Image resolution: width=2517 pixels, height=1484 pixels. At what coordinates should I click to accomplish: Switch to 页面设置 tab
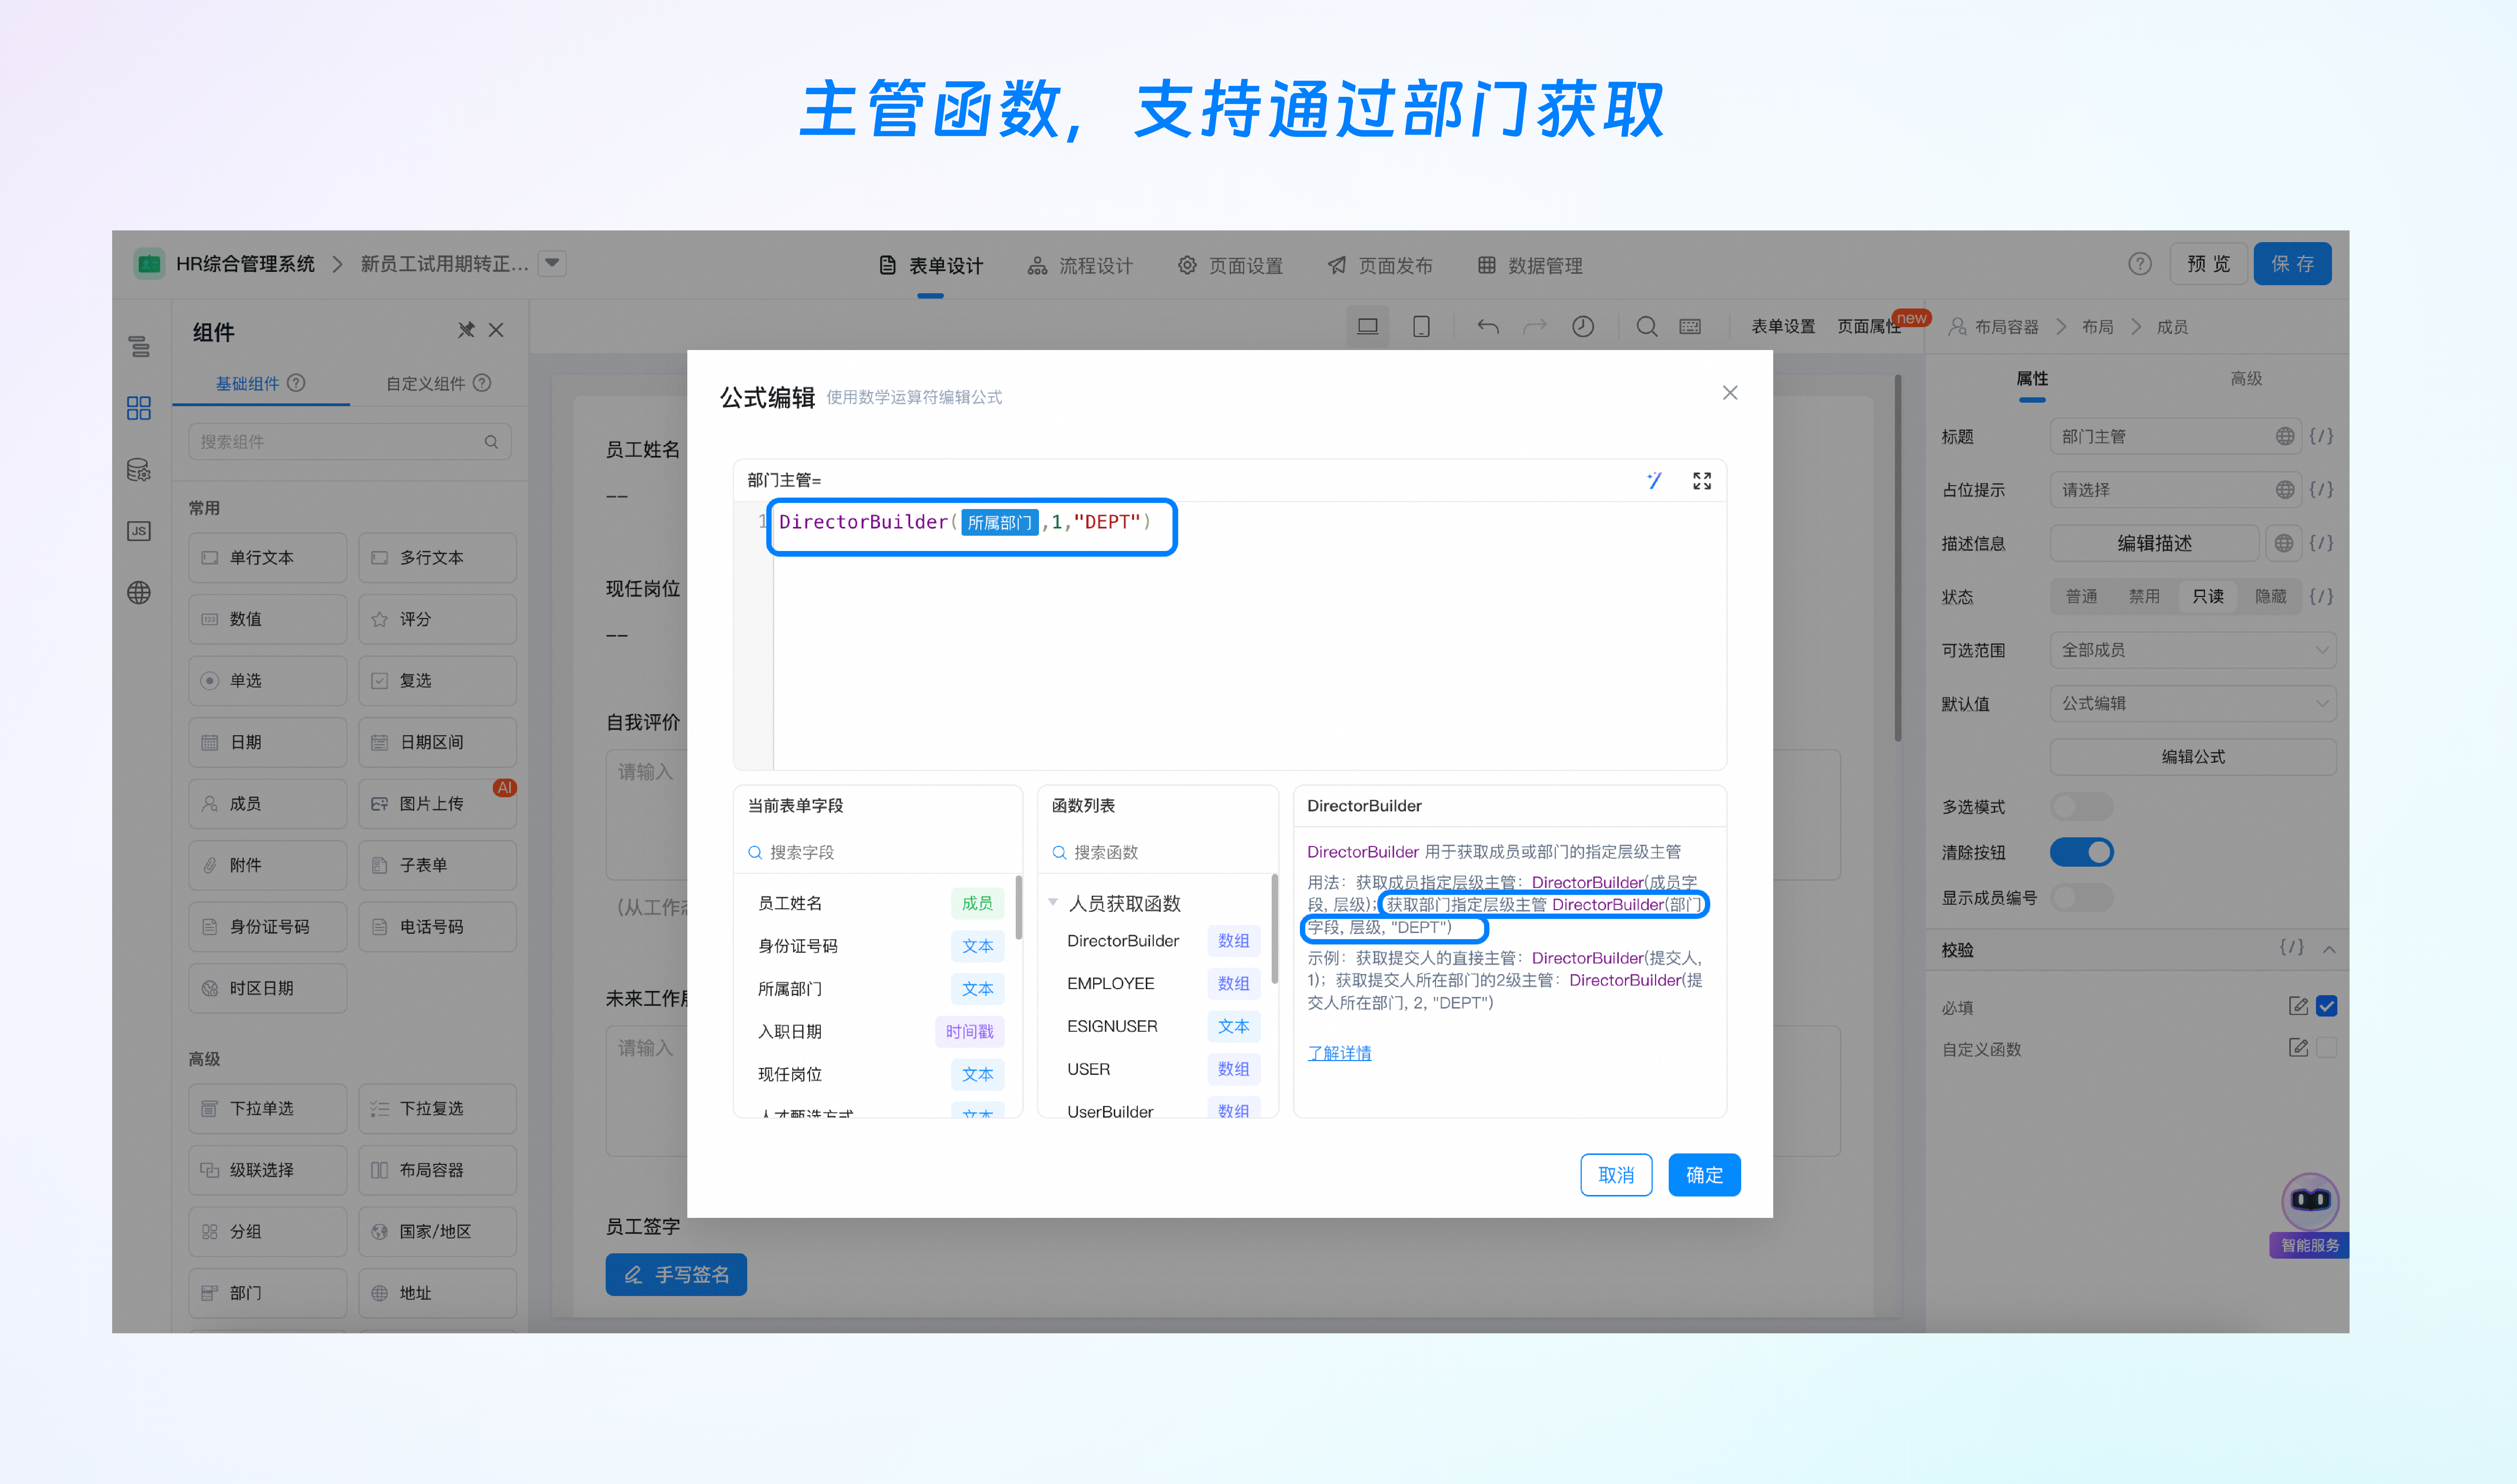tap(1230, 266)
